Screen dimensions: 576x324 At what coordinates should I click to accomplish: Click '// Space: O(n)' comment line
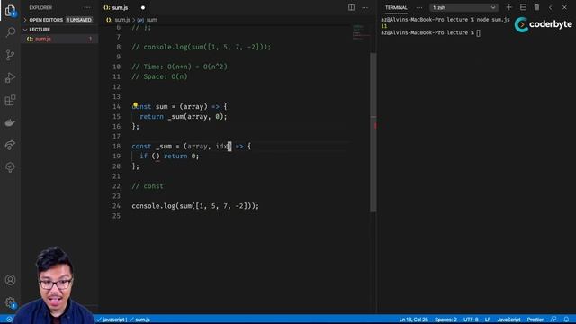160,76
